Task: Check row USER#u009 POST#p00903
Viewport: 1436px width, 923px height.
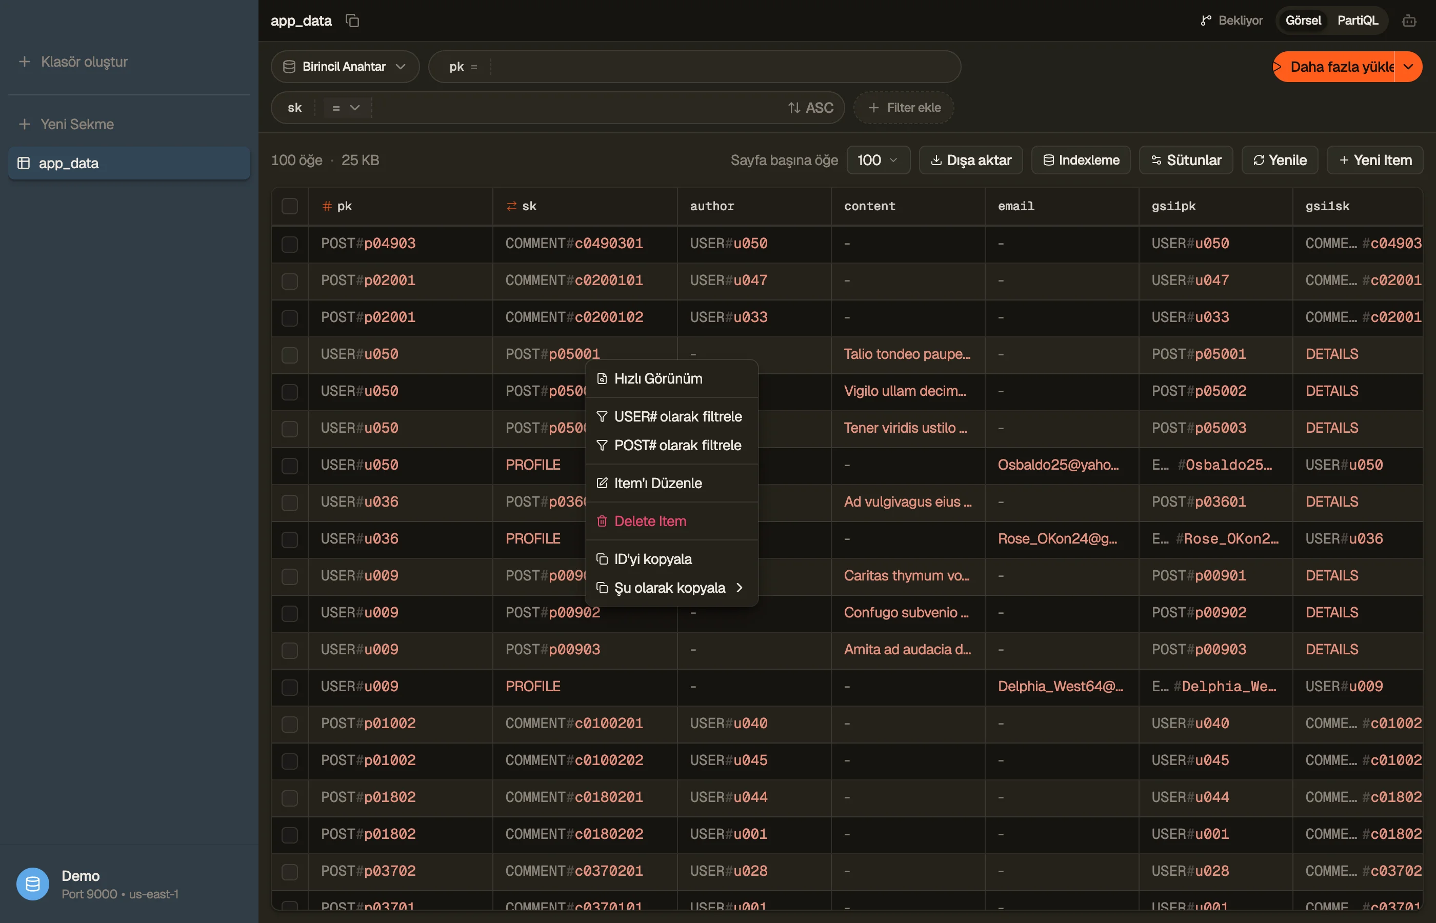Action: [289, 650]
